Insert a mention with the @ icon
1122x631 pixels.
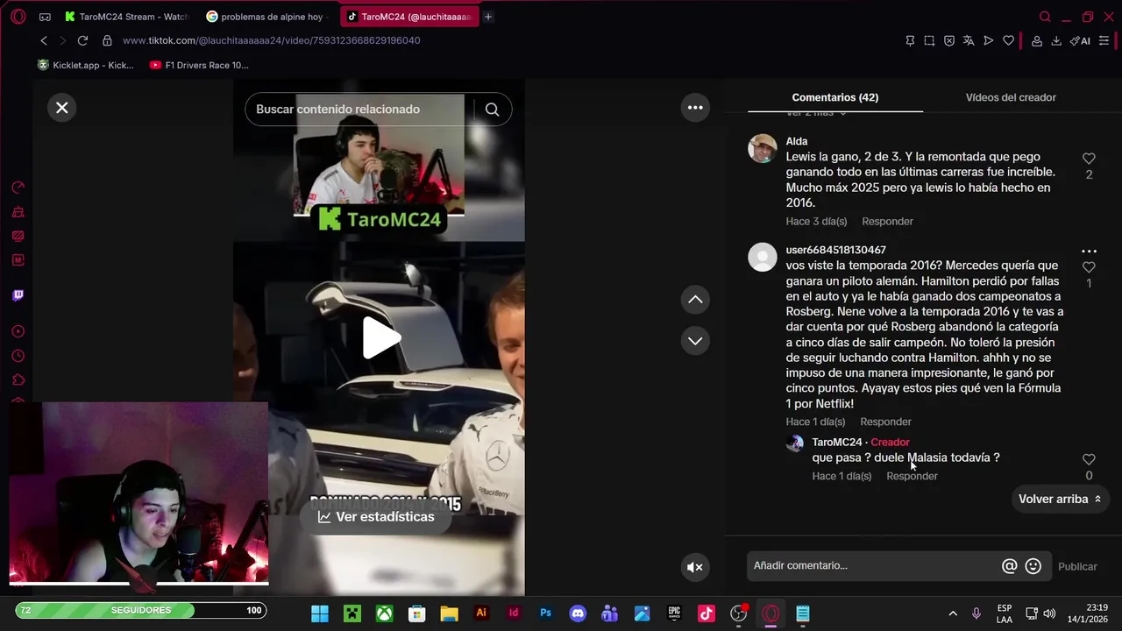click(x=1010, y=566)
